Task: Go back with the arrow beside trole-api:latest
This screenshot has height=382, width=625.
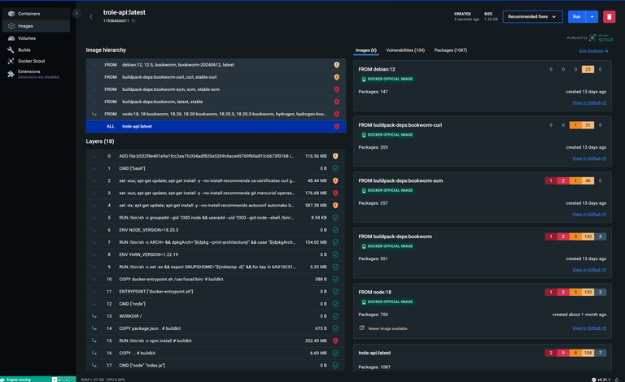Action: point(91,17)
